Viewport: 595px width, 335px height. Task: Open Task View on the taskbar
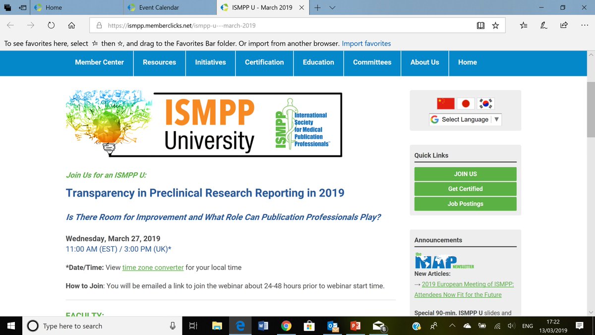193,326
